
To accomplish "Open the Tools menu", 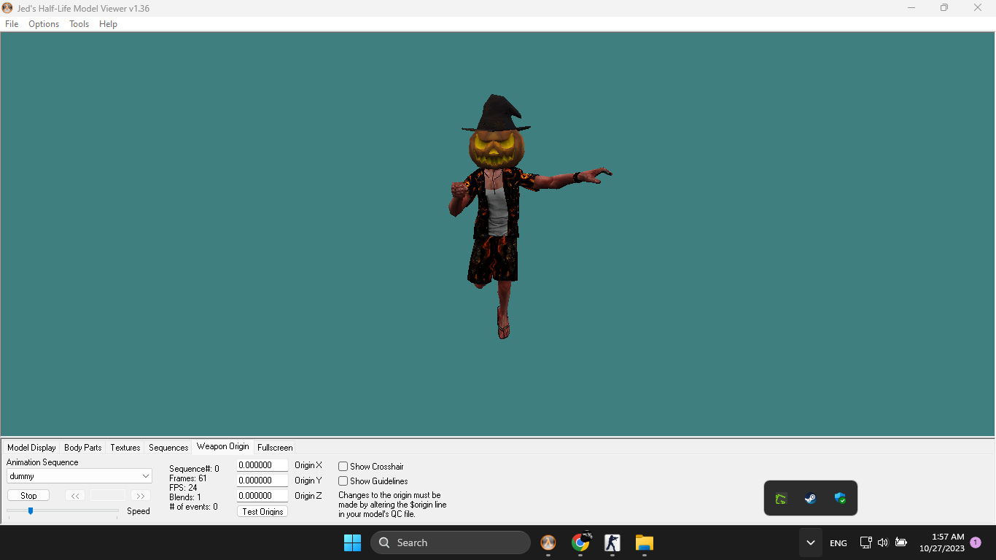I will tap(79, 24).
